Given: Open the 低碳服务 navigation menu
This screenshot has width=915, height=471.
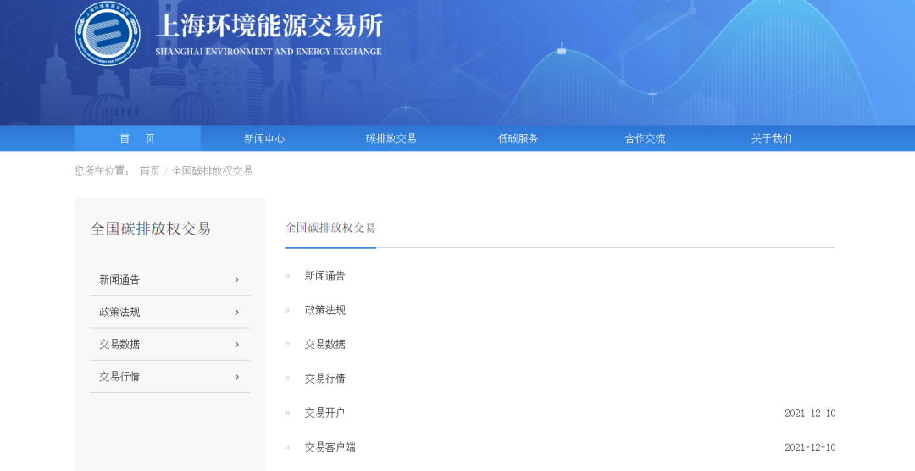Looking at the screenshot, I should tap(518, 138).
